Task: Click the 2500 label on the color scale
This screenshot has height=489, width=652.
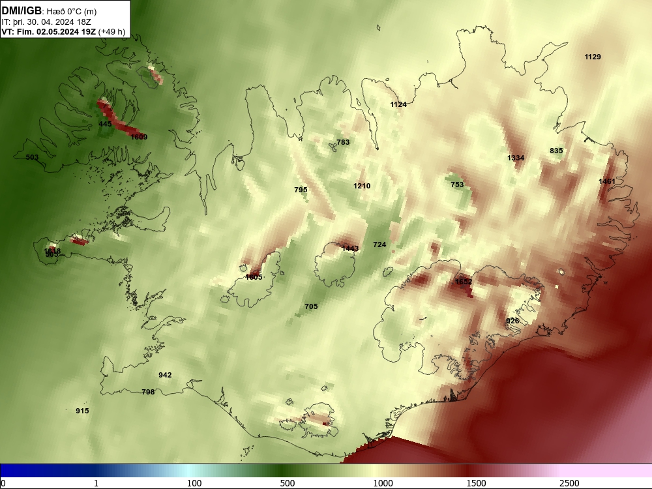Action: [x=569, y=483]
